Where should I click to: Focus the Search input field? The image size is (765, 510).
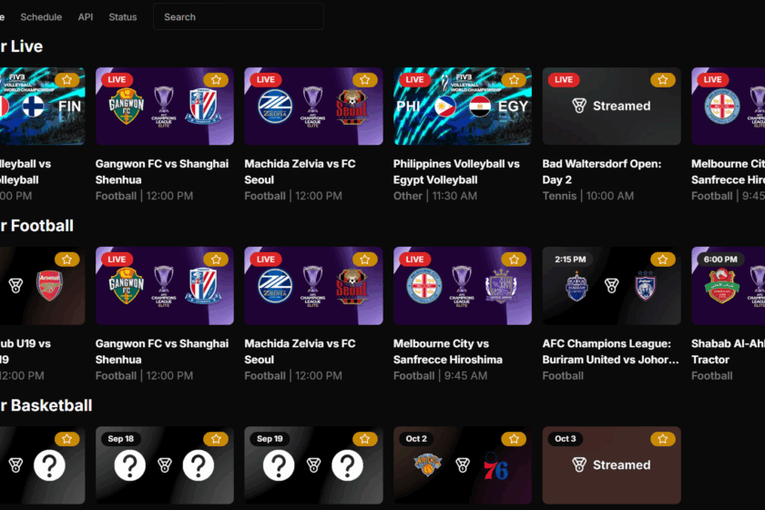(x=239, y=16)
